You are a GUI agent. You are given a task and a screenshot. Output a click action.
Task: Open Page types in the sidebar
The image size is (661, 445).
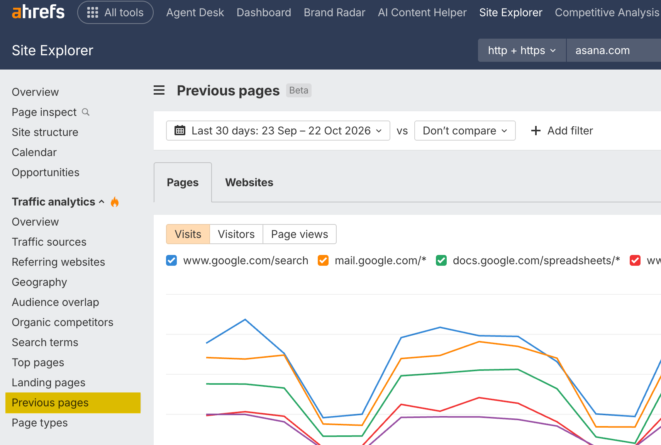pyautogui.click(x=40, y=423)
